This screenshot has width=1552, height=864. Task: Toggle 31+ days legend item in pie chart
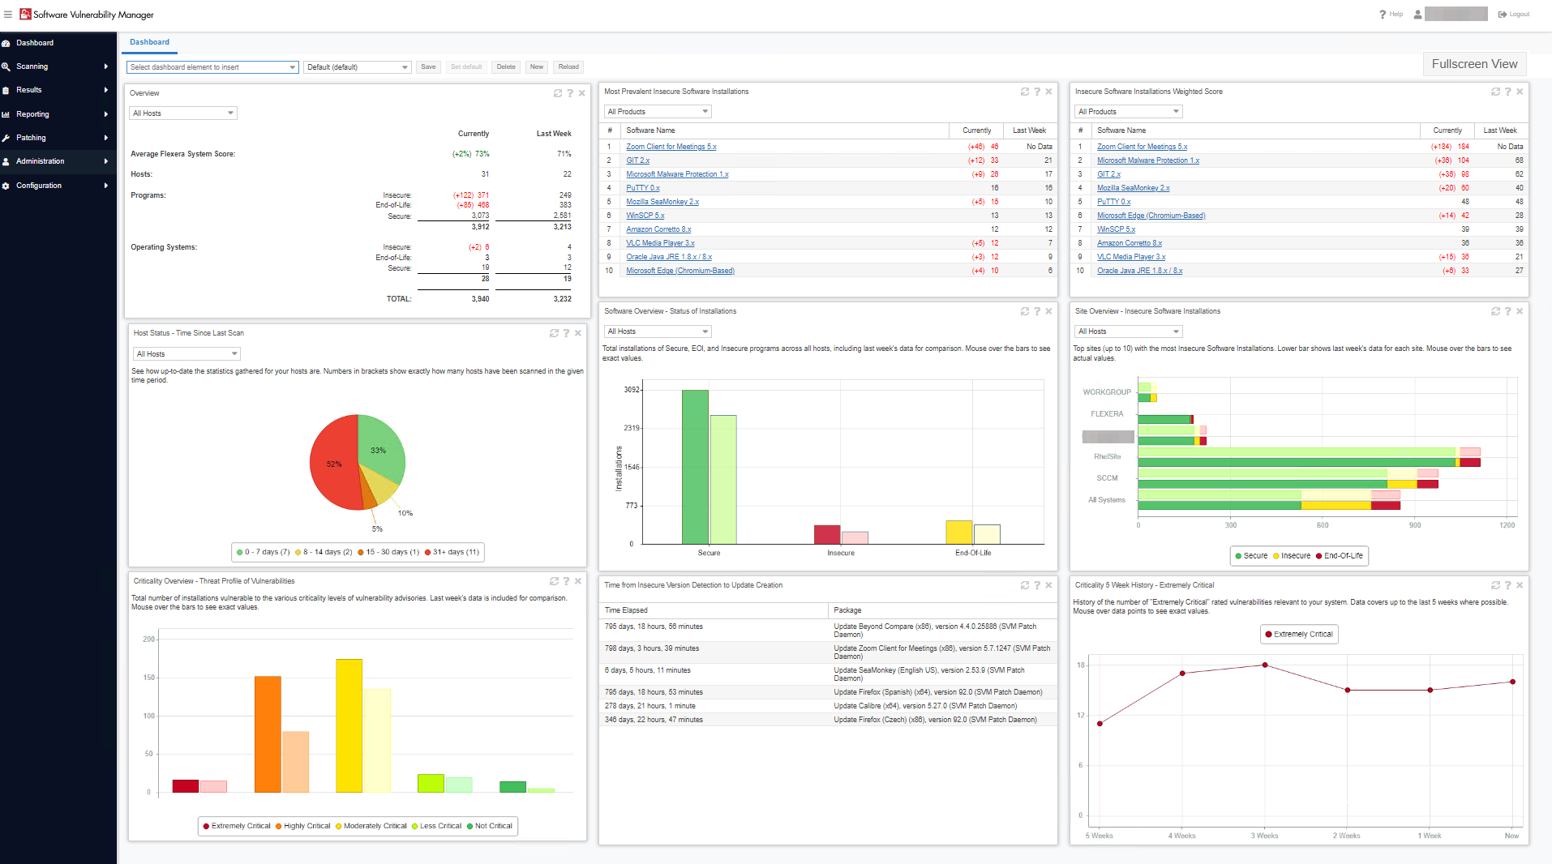(452, 552)
